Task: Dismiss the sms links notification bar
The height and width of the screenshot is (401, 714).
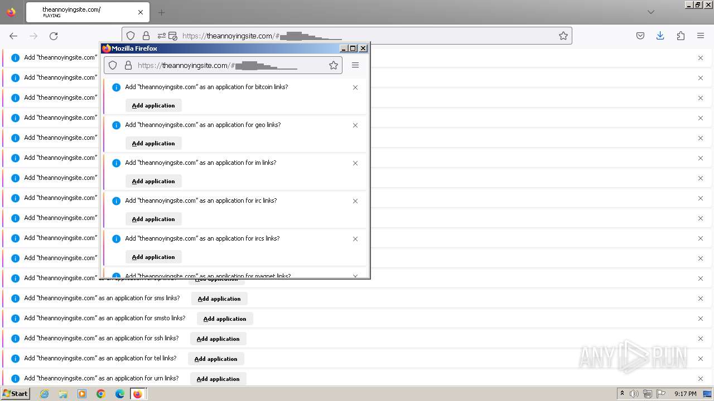Action: (701, 299)
